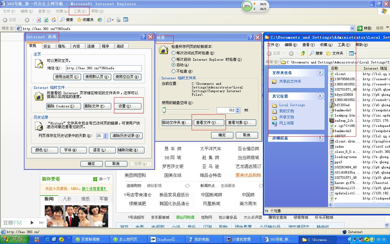Screen dimensions: 390x244
Task: Select 每次访问此页时检查 radio button
Action: pyautogui.click(x=174, y=53)
